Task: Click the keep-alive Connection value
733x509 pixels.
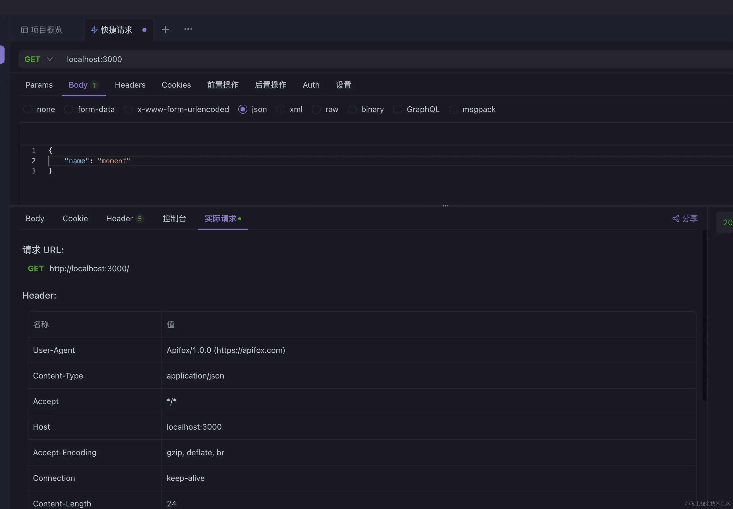Action: tap(186, 478)
